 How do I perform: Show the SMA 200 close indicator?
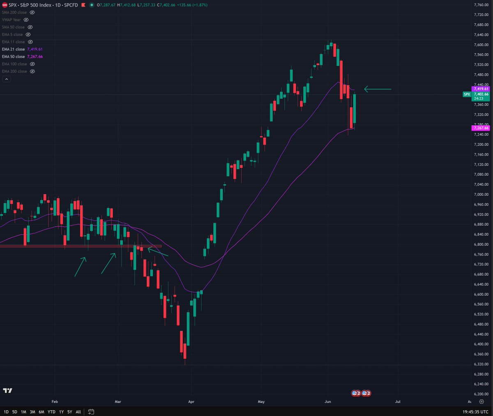click(32, 12)
